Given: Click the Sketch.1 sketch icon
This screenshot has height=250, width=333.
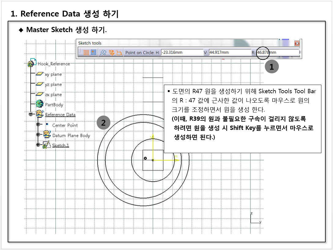Looking at the screenshot, I should click(x=46, y=145).
